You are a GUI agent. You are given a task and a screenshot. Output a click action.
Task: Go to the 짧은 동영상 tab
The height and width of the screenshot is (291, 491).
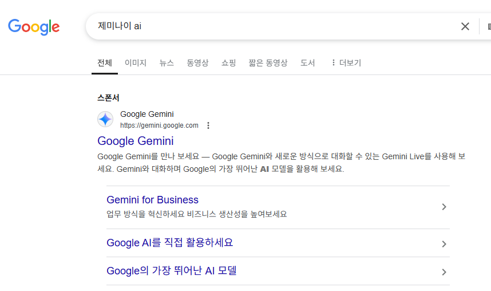coord(268,62)
